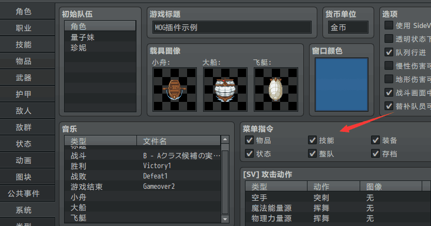Pick the blue window color swatch
The height and width of the screenshot is (226, 431).
[342, 83]
